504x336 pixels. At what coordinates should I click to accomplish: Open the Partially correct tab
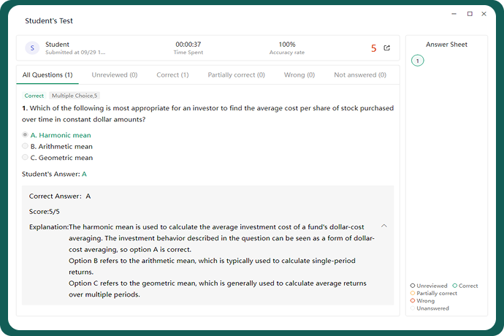[x=236, y=75]
